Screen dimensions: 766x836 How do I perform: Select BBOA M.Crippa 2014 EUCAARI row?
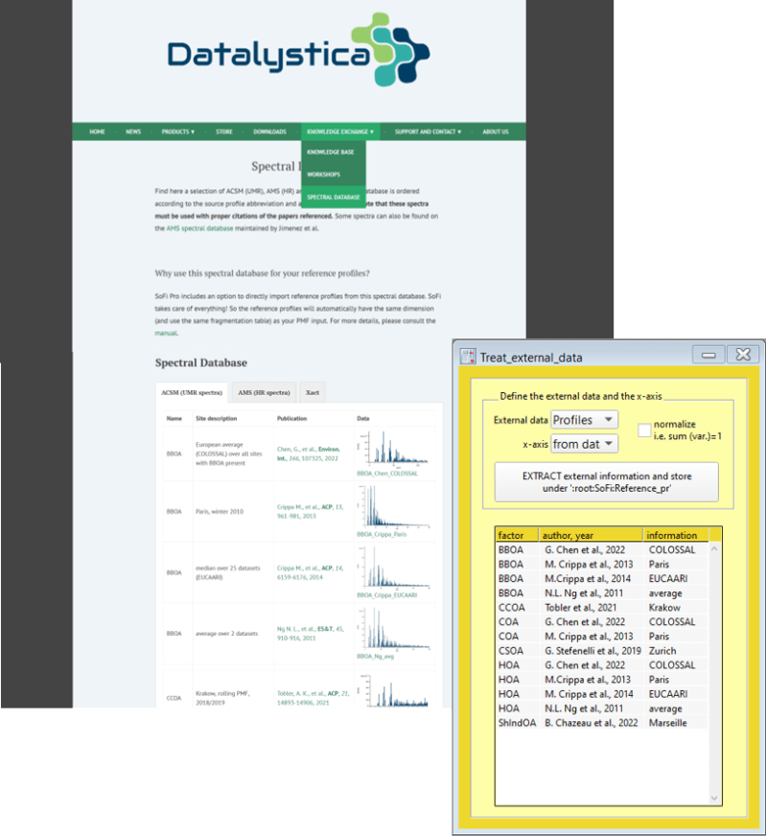602,578
